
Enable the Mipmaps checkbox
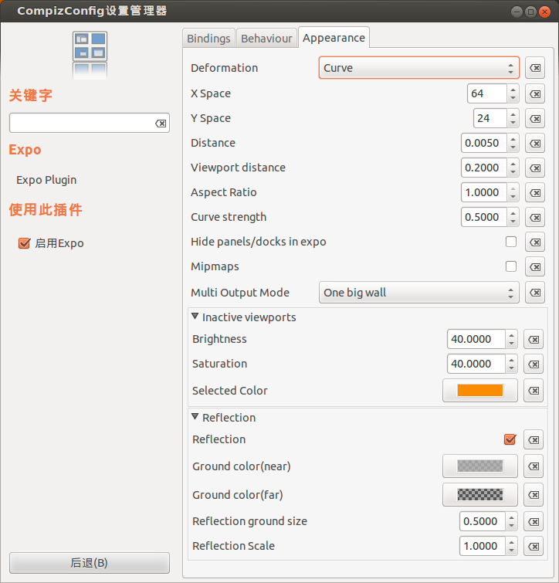(x=511, y=266)
